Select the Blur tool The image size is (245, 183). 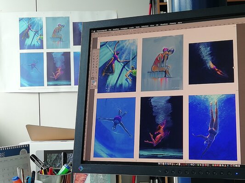point(93,70)
